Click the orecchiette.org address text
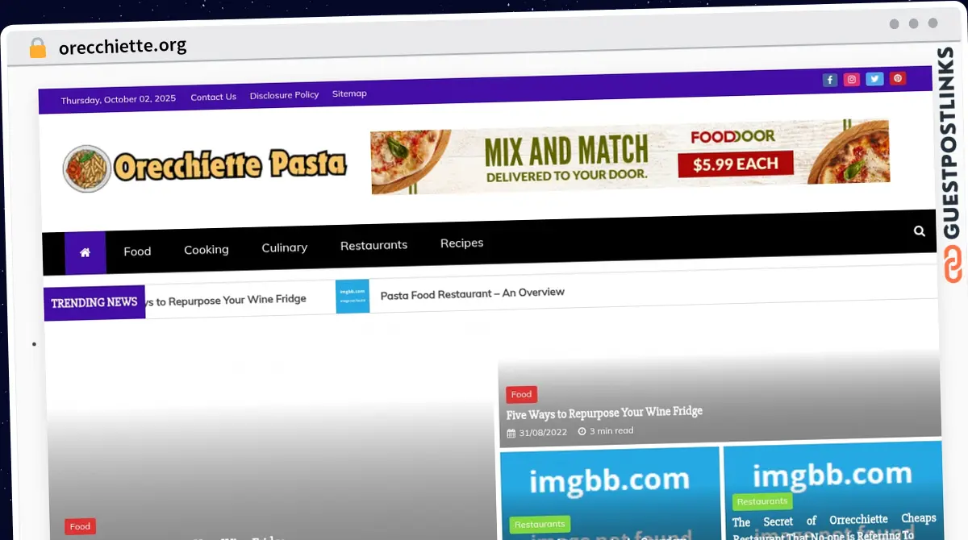968x540 pixels. click(123, 47)
